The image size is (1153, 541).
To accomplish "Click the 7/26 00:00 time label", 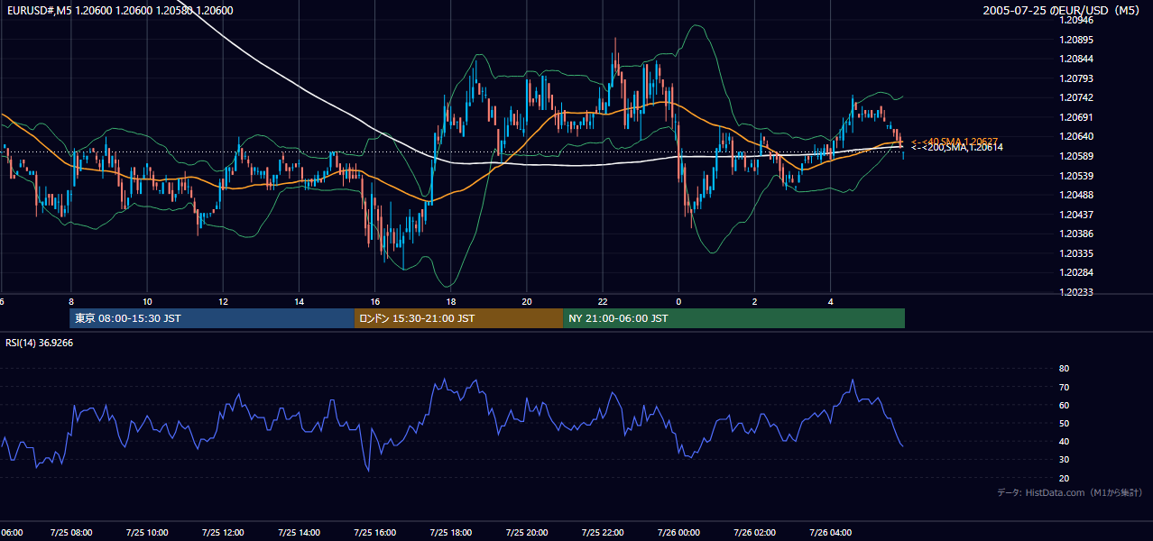I will click(678, 533).
